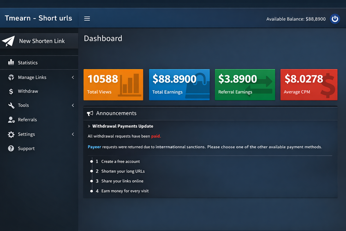The width and height of the screenshot is (346, 231).
Task: Open the Tools menu entry
Action: tap(39, 105)
